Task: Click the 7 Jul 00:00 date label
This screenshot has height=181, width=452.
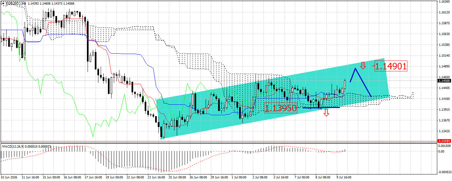Action: click(302, 177)
